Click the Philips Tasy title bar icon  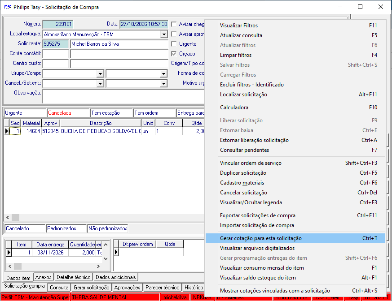8,7
